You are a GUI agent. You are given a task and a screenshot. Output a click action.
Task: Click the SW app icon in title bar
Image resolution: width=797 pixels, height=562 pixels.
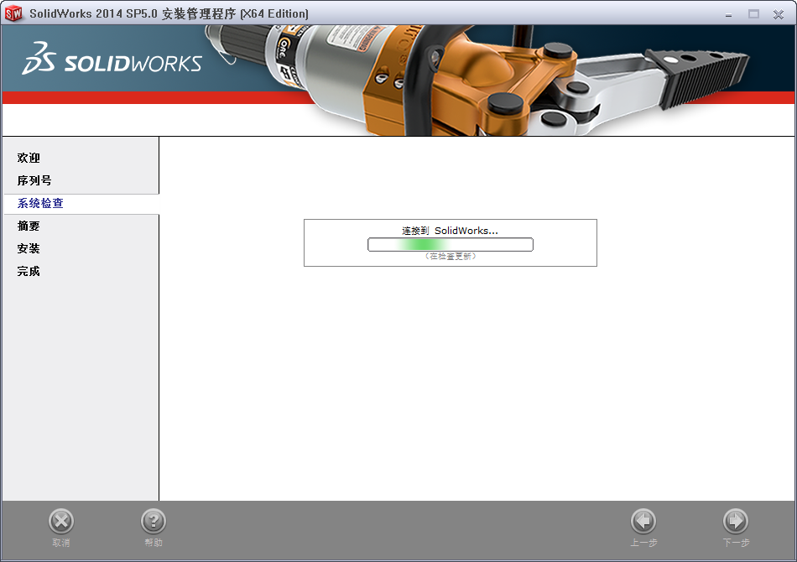[x=13, y=13]
